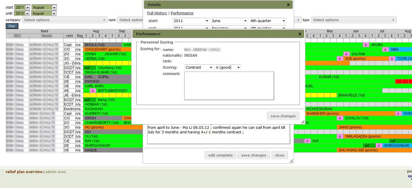Screen dimensions: 412x188
Task: Close the Performance dialog with its x icon
Action: (300, 34)
